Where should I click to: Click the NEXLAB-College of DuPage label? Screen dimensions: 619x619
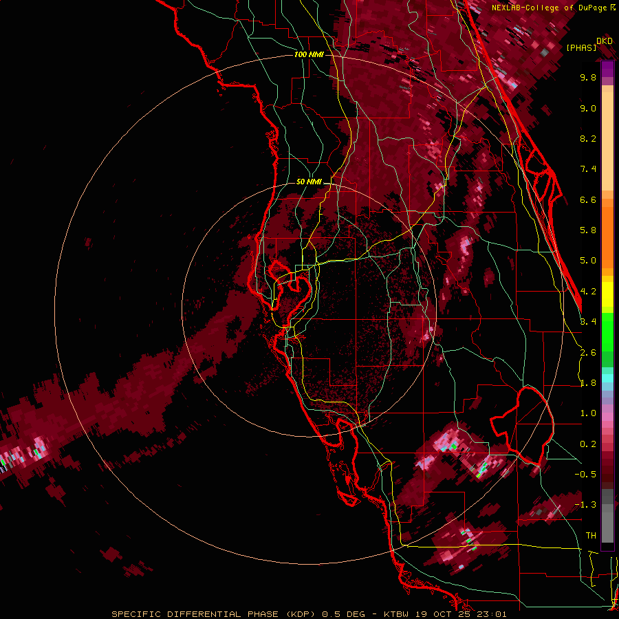pos(549,8)
